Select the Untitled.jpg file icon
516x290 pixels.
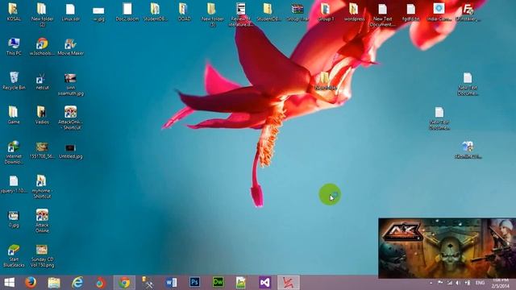click(70, 151)
